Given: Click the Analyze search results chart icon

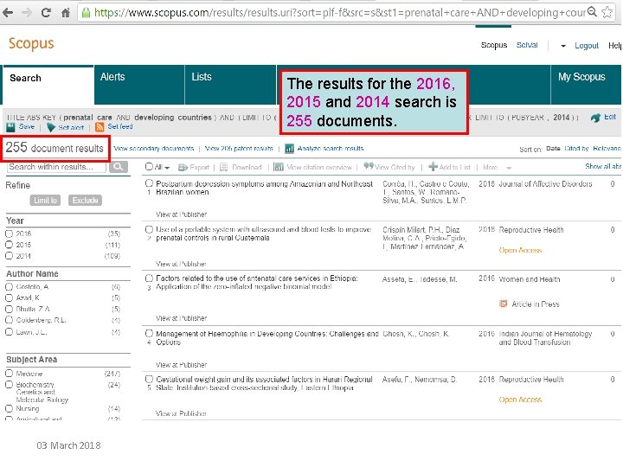Looking at the screenshot, I should point(289,149).
